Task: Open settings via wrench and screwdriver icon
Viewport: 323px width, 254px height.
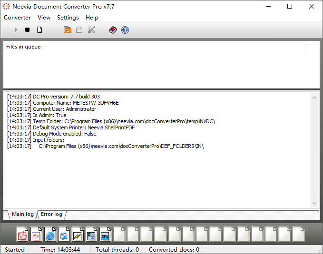Action: click(x=91, y=30)
